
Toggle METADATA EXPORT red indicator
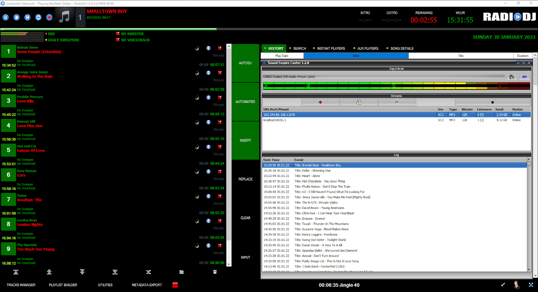tap(175, 285)
